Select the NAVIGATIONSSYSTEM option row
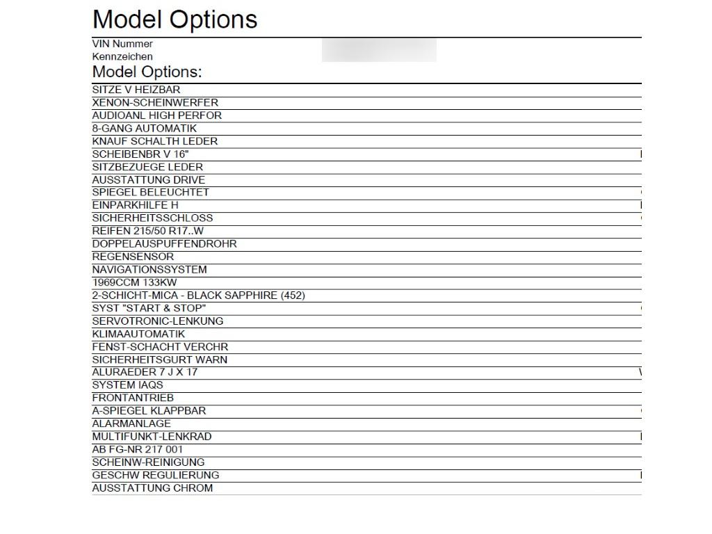Image resolution: width=712 pixels, height=534 pixels. 367,270
